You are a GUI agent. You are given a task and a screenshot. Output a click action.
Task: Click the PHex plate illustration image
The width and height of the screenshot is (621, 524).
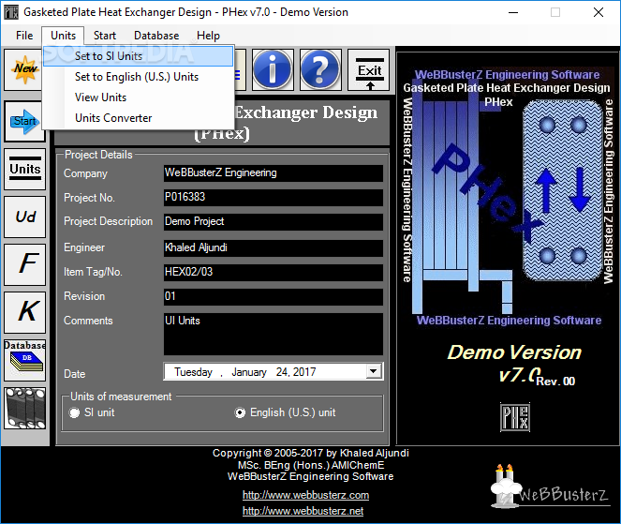click(x=508, y=198)
